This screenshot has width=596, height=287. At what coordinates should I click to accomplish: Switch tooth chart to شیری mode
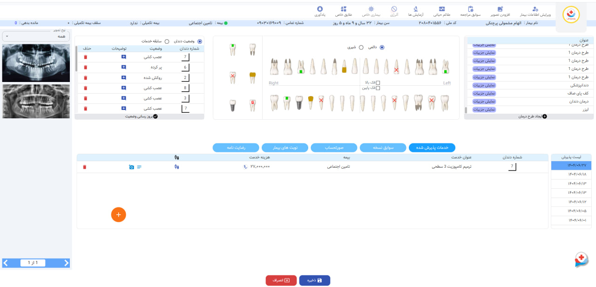(361, 47)
